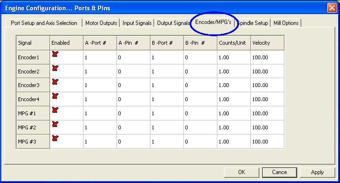Image resolution: width=340 pixels, height=183 pixels.
Task: Click the Signal column header
Action: (33, 43)
